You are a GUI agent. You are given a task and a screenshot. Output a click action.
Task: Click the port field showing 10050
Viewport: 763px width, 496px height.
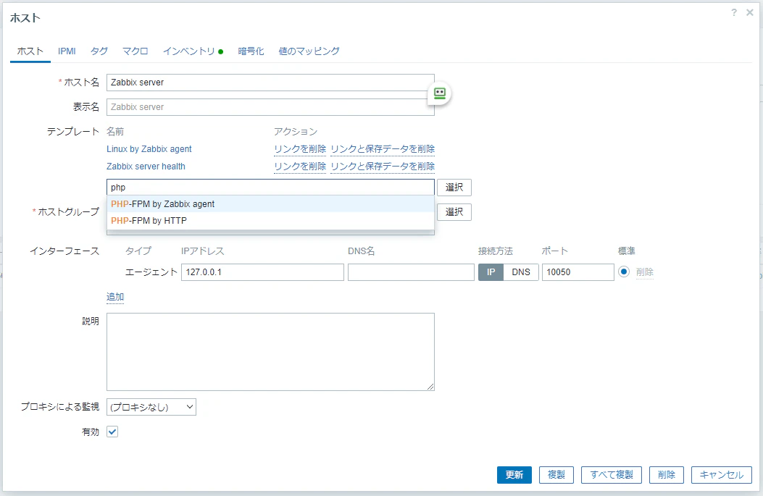tap(578, 272)
